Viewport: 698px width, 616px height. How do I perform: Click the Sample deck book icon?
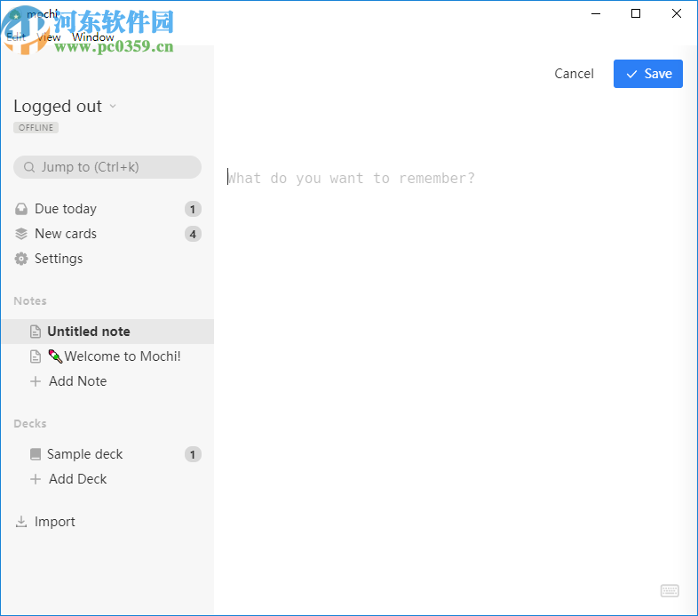point(36,454)
